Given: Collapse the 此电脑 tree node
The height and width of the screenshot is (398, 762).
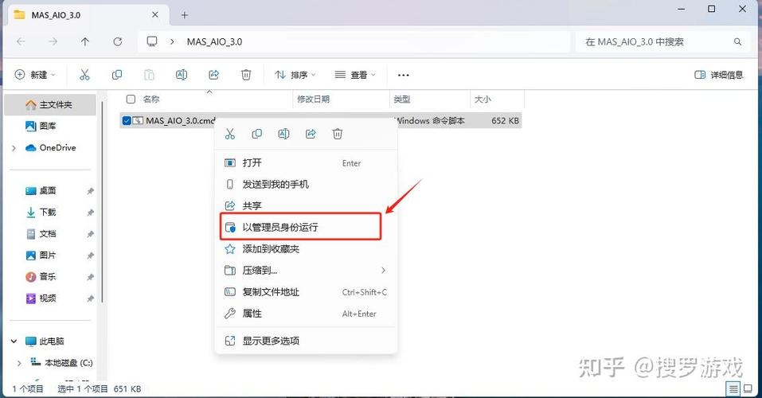Looking at the screenshot, I should point(14,341).
